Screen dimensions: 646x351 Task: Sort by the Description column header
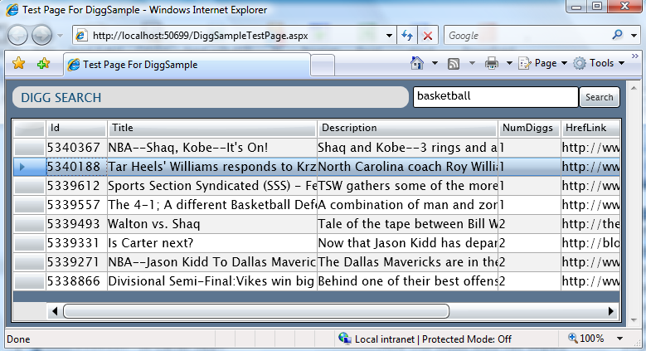(407, 129)
